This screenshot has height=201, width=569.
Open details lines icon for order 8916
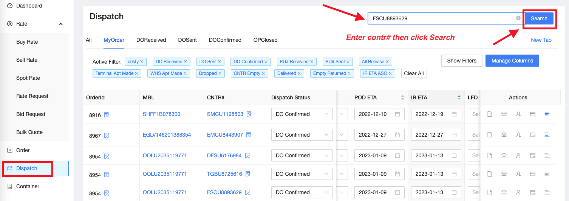point(547,114)
